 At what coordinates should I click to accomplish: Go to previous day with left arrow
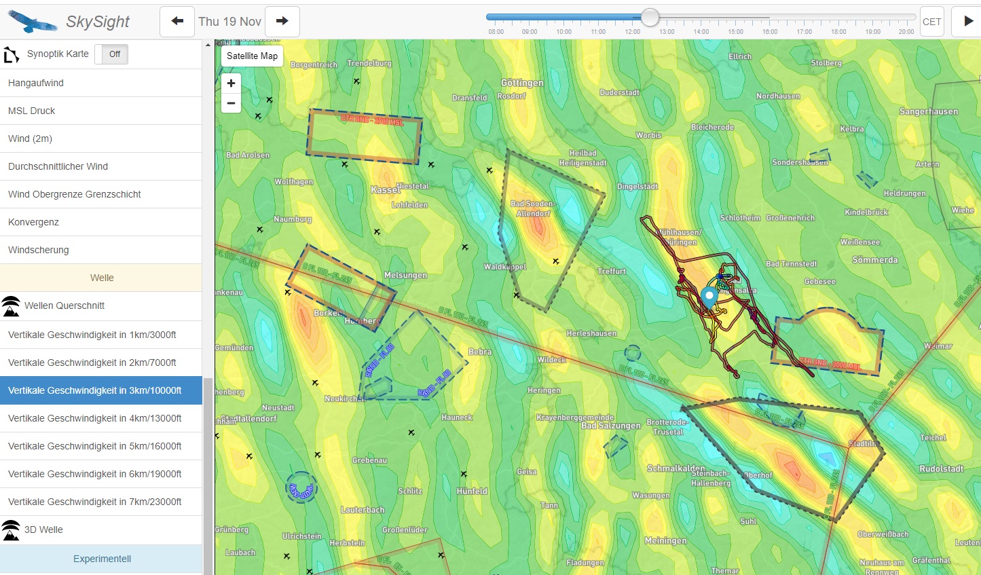click(x=177, y=22)
